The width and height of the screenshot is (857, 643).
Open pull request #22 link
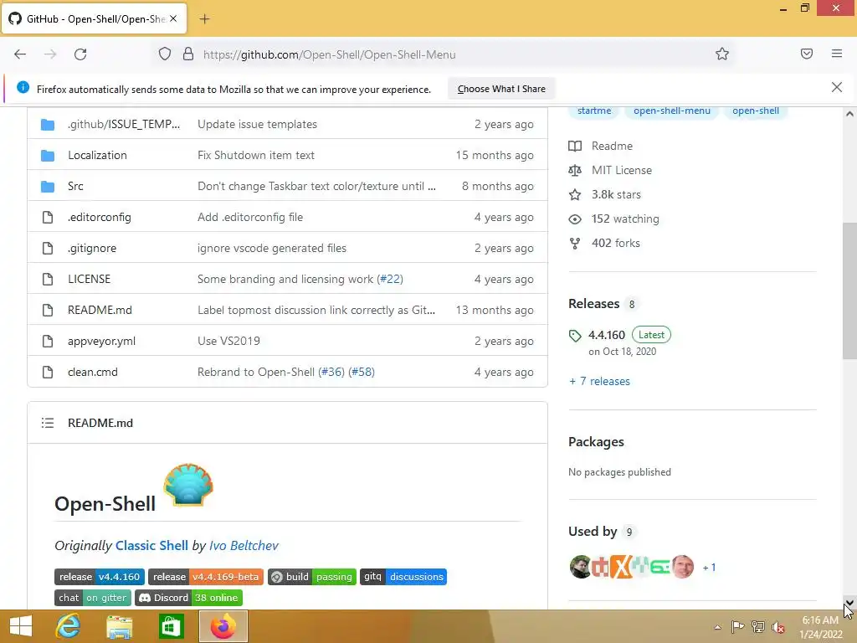point(390,279)
